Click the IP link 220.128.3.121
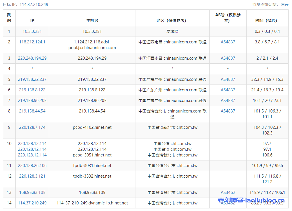This screenshot has width=292, height=211. click(32, 176)
